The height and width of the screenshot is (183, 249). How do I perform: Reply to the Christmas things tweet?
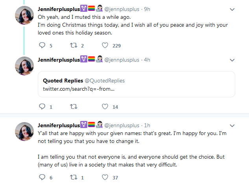click(x=43, y=46)
